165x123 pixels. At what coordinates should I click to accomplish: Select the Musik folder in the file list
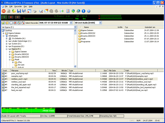[83, 39]
